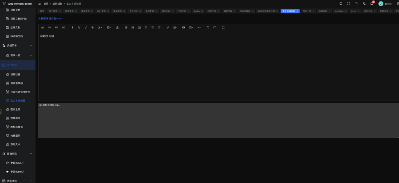Toggle browser fullscreen from header icon
The image size is (399, 183).
click(x=349, y=4)
